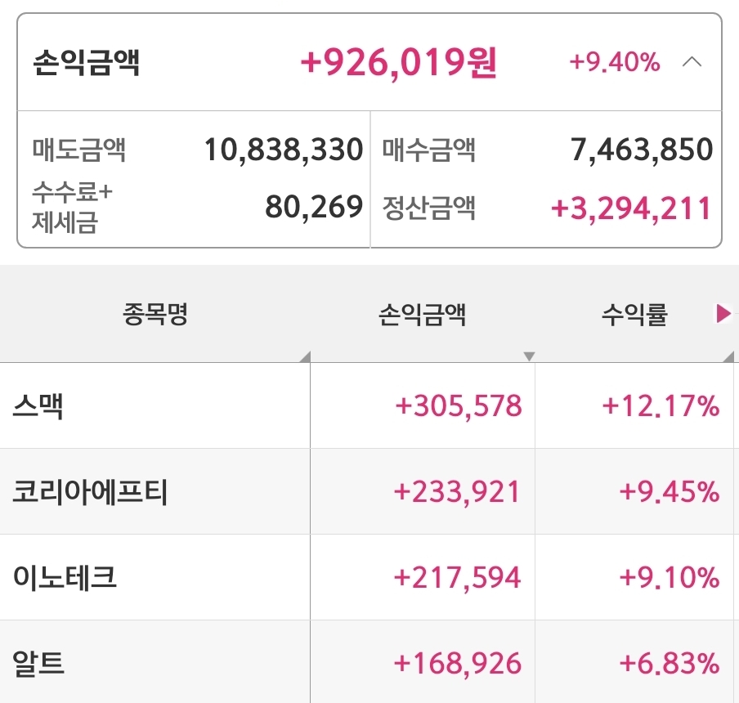
Task: Tap 이노테크 return rate +9.10%
Action: (670, 578)
